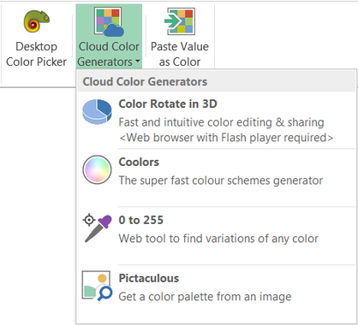
Task: Click the Pictaculous image magnifier icon
Action: tap(97, 286)
